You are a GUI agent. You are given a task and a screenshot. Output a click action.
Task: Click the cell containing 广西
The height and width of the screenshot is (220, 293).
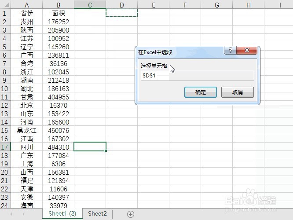click(x=27, y=55)
